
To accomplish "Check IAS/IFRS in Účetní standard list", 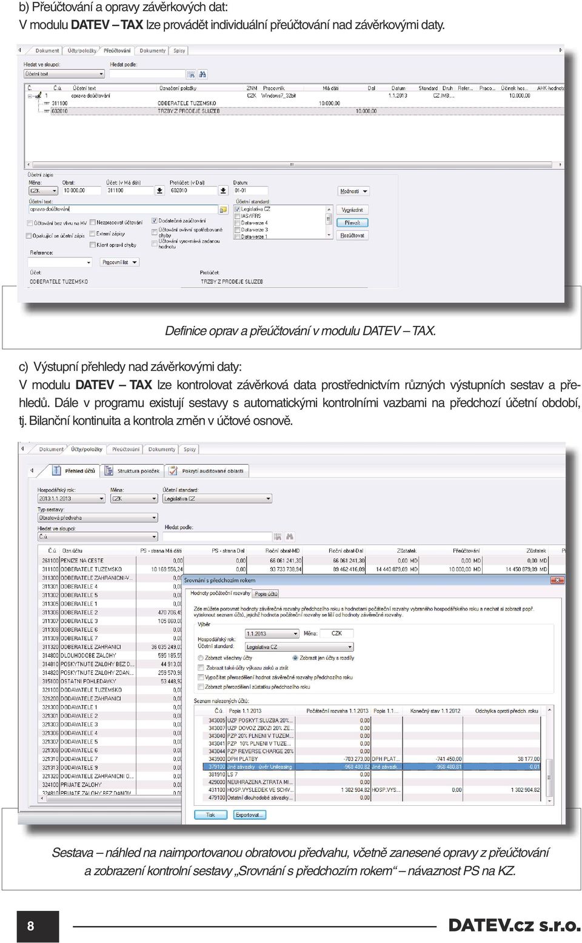I will [238, 216].
